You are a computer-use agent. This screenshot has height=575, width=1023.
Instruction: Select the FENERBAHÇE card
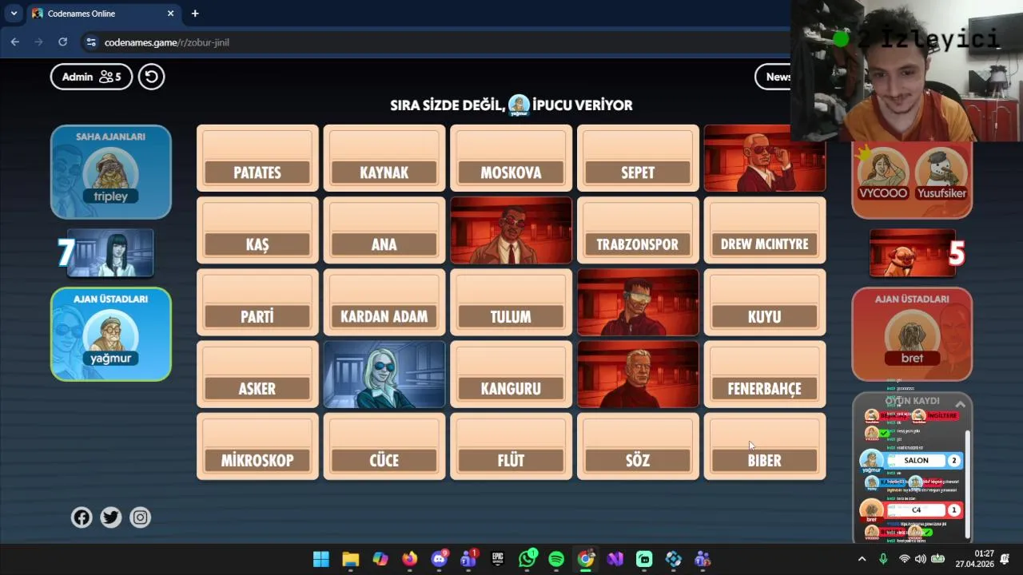[765, 374]
